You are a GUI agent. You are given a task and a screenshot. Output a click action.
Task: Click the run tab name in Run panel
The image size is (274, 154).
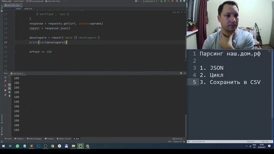click(18, 73)
